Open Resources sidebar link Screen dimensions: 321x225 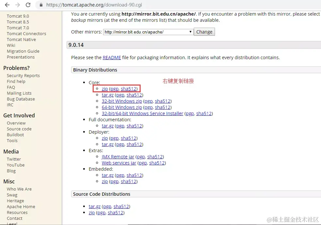[x=17, y=213]
